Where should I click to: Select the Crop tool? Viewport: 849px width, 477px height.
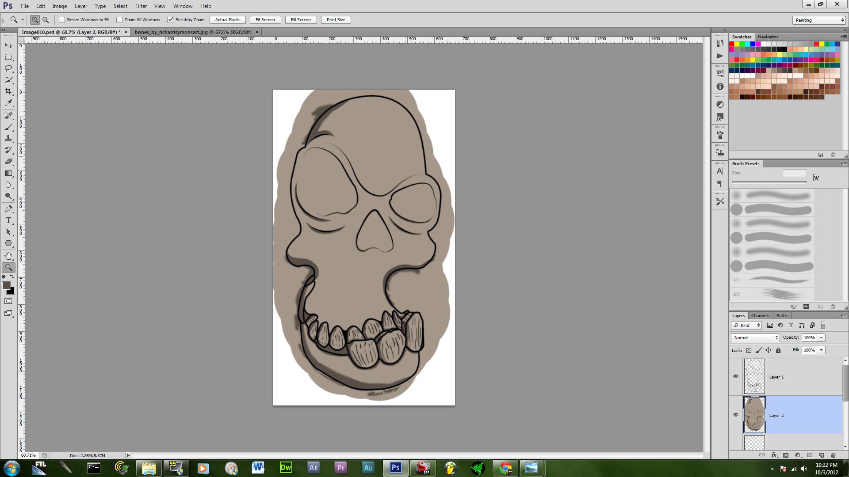pos(8,91)
